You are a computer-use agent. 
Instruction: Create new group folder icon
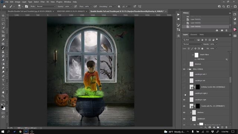point(218,127)
